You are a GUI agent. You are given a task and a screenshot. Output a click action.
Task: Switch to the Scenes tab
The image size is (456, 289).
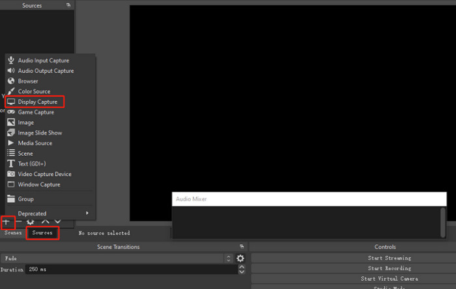[13, 232]
